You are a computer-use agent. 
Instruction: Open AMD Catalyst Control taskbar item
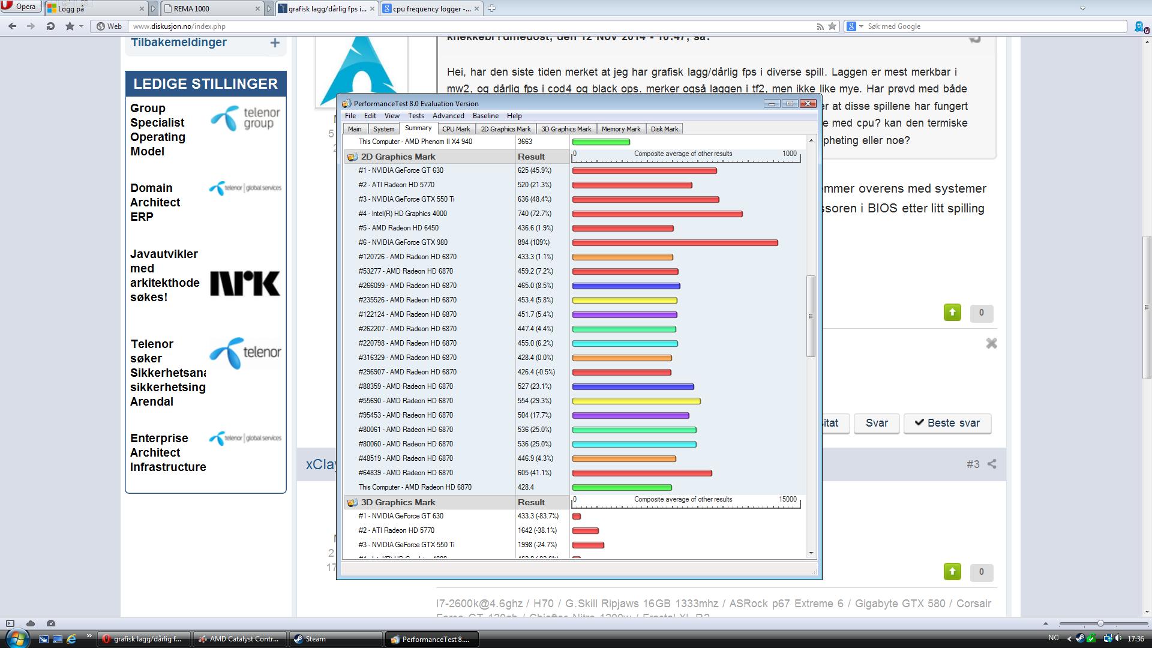[x=239, y=639]
